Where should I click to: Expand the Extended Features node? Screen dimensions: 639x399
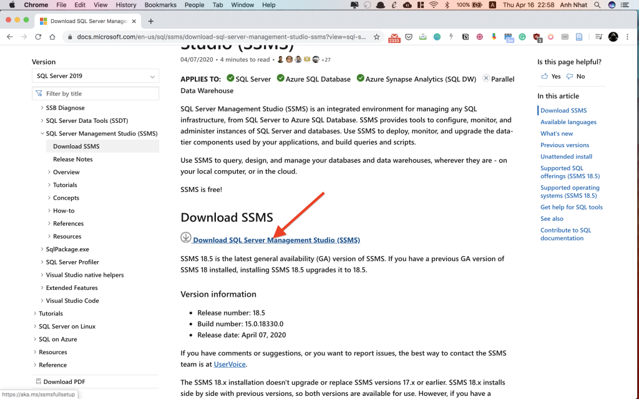click(42, 287)
